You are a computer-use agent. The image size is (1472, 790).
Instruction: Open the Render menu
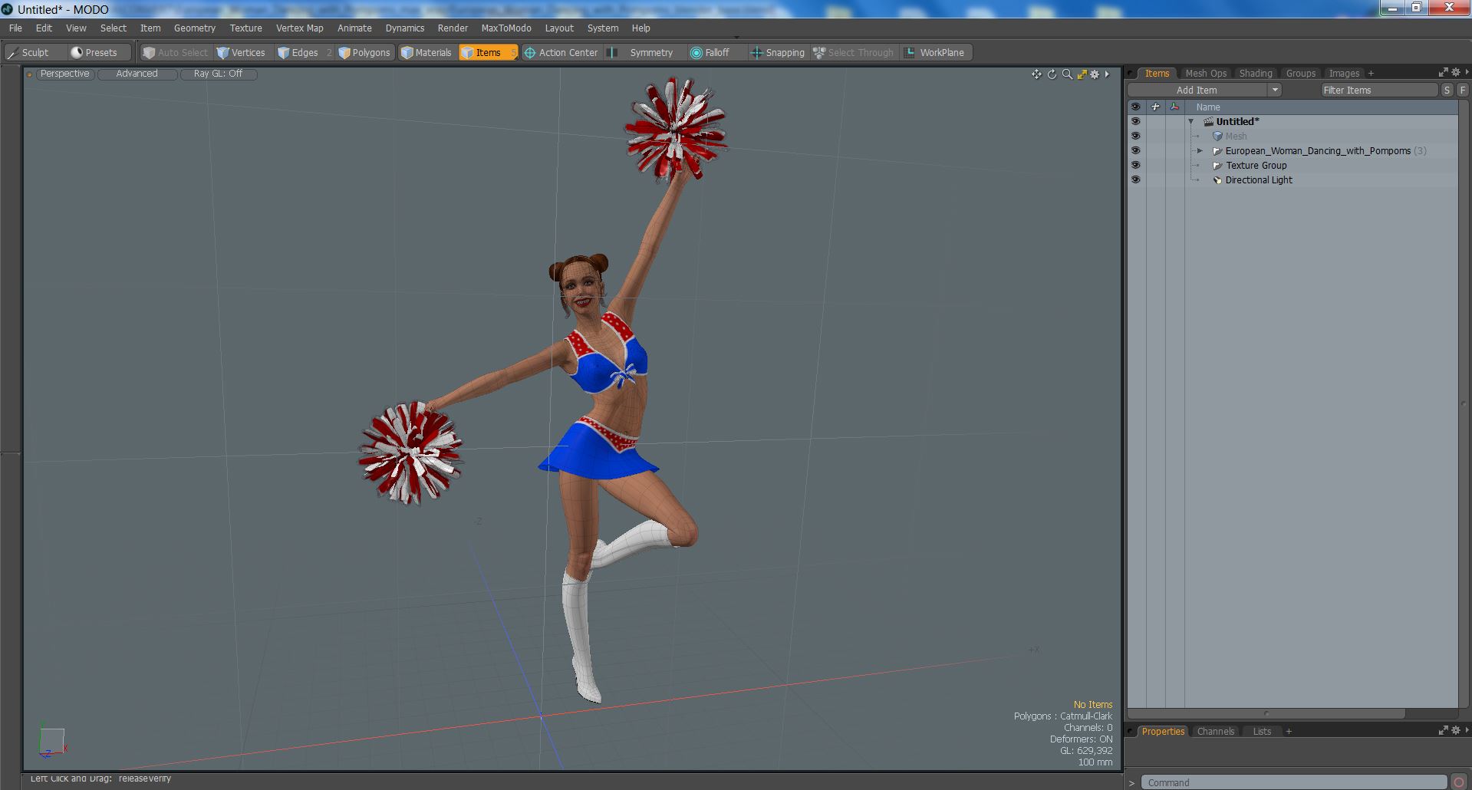coord(453,28)
